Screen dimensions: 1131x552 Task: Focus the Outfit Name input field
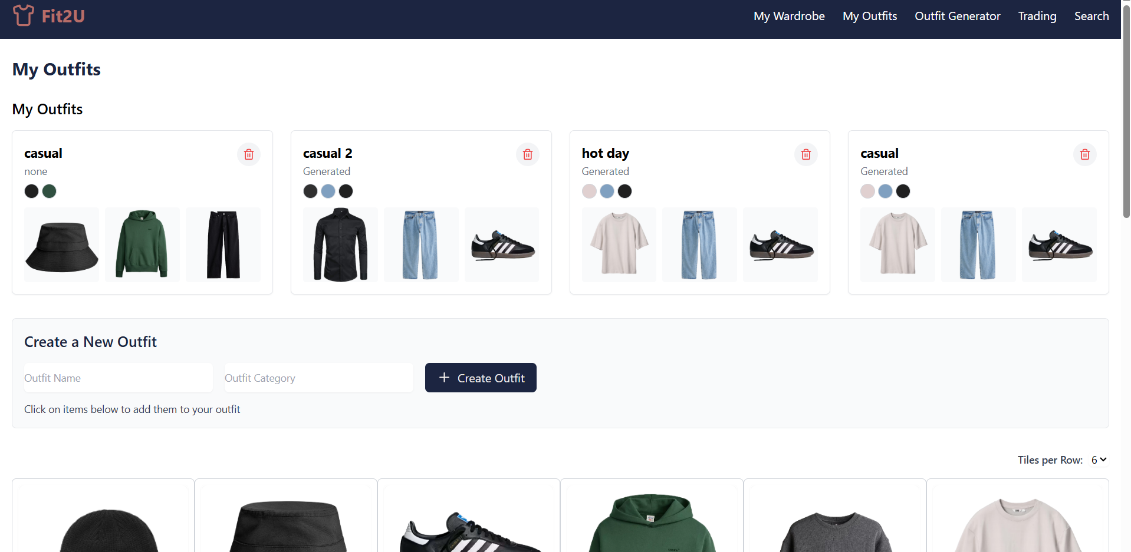pos(119,378)
